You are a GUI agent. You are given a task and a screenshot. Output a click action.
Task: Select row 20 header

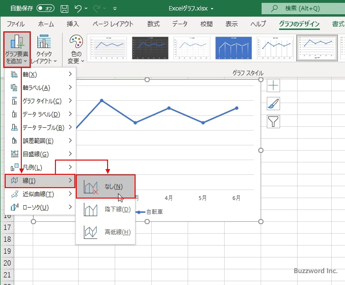[7, 263]
